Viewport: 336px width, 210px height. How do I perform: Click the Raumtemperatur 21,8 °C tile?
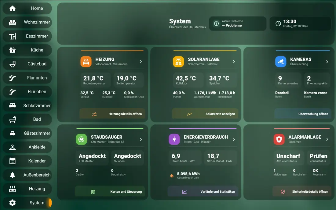click(95, 80)
